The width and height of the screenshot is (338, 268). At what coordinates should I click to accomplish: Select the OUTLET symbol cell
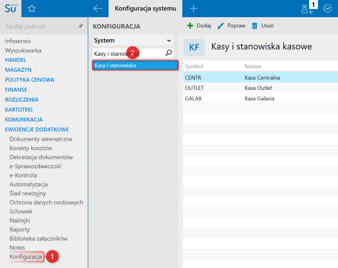[213, 88]
